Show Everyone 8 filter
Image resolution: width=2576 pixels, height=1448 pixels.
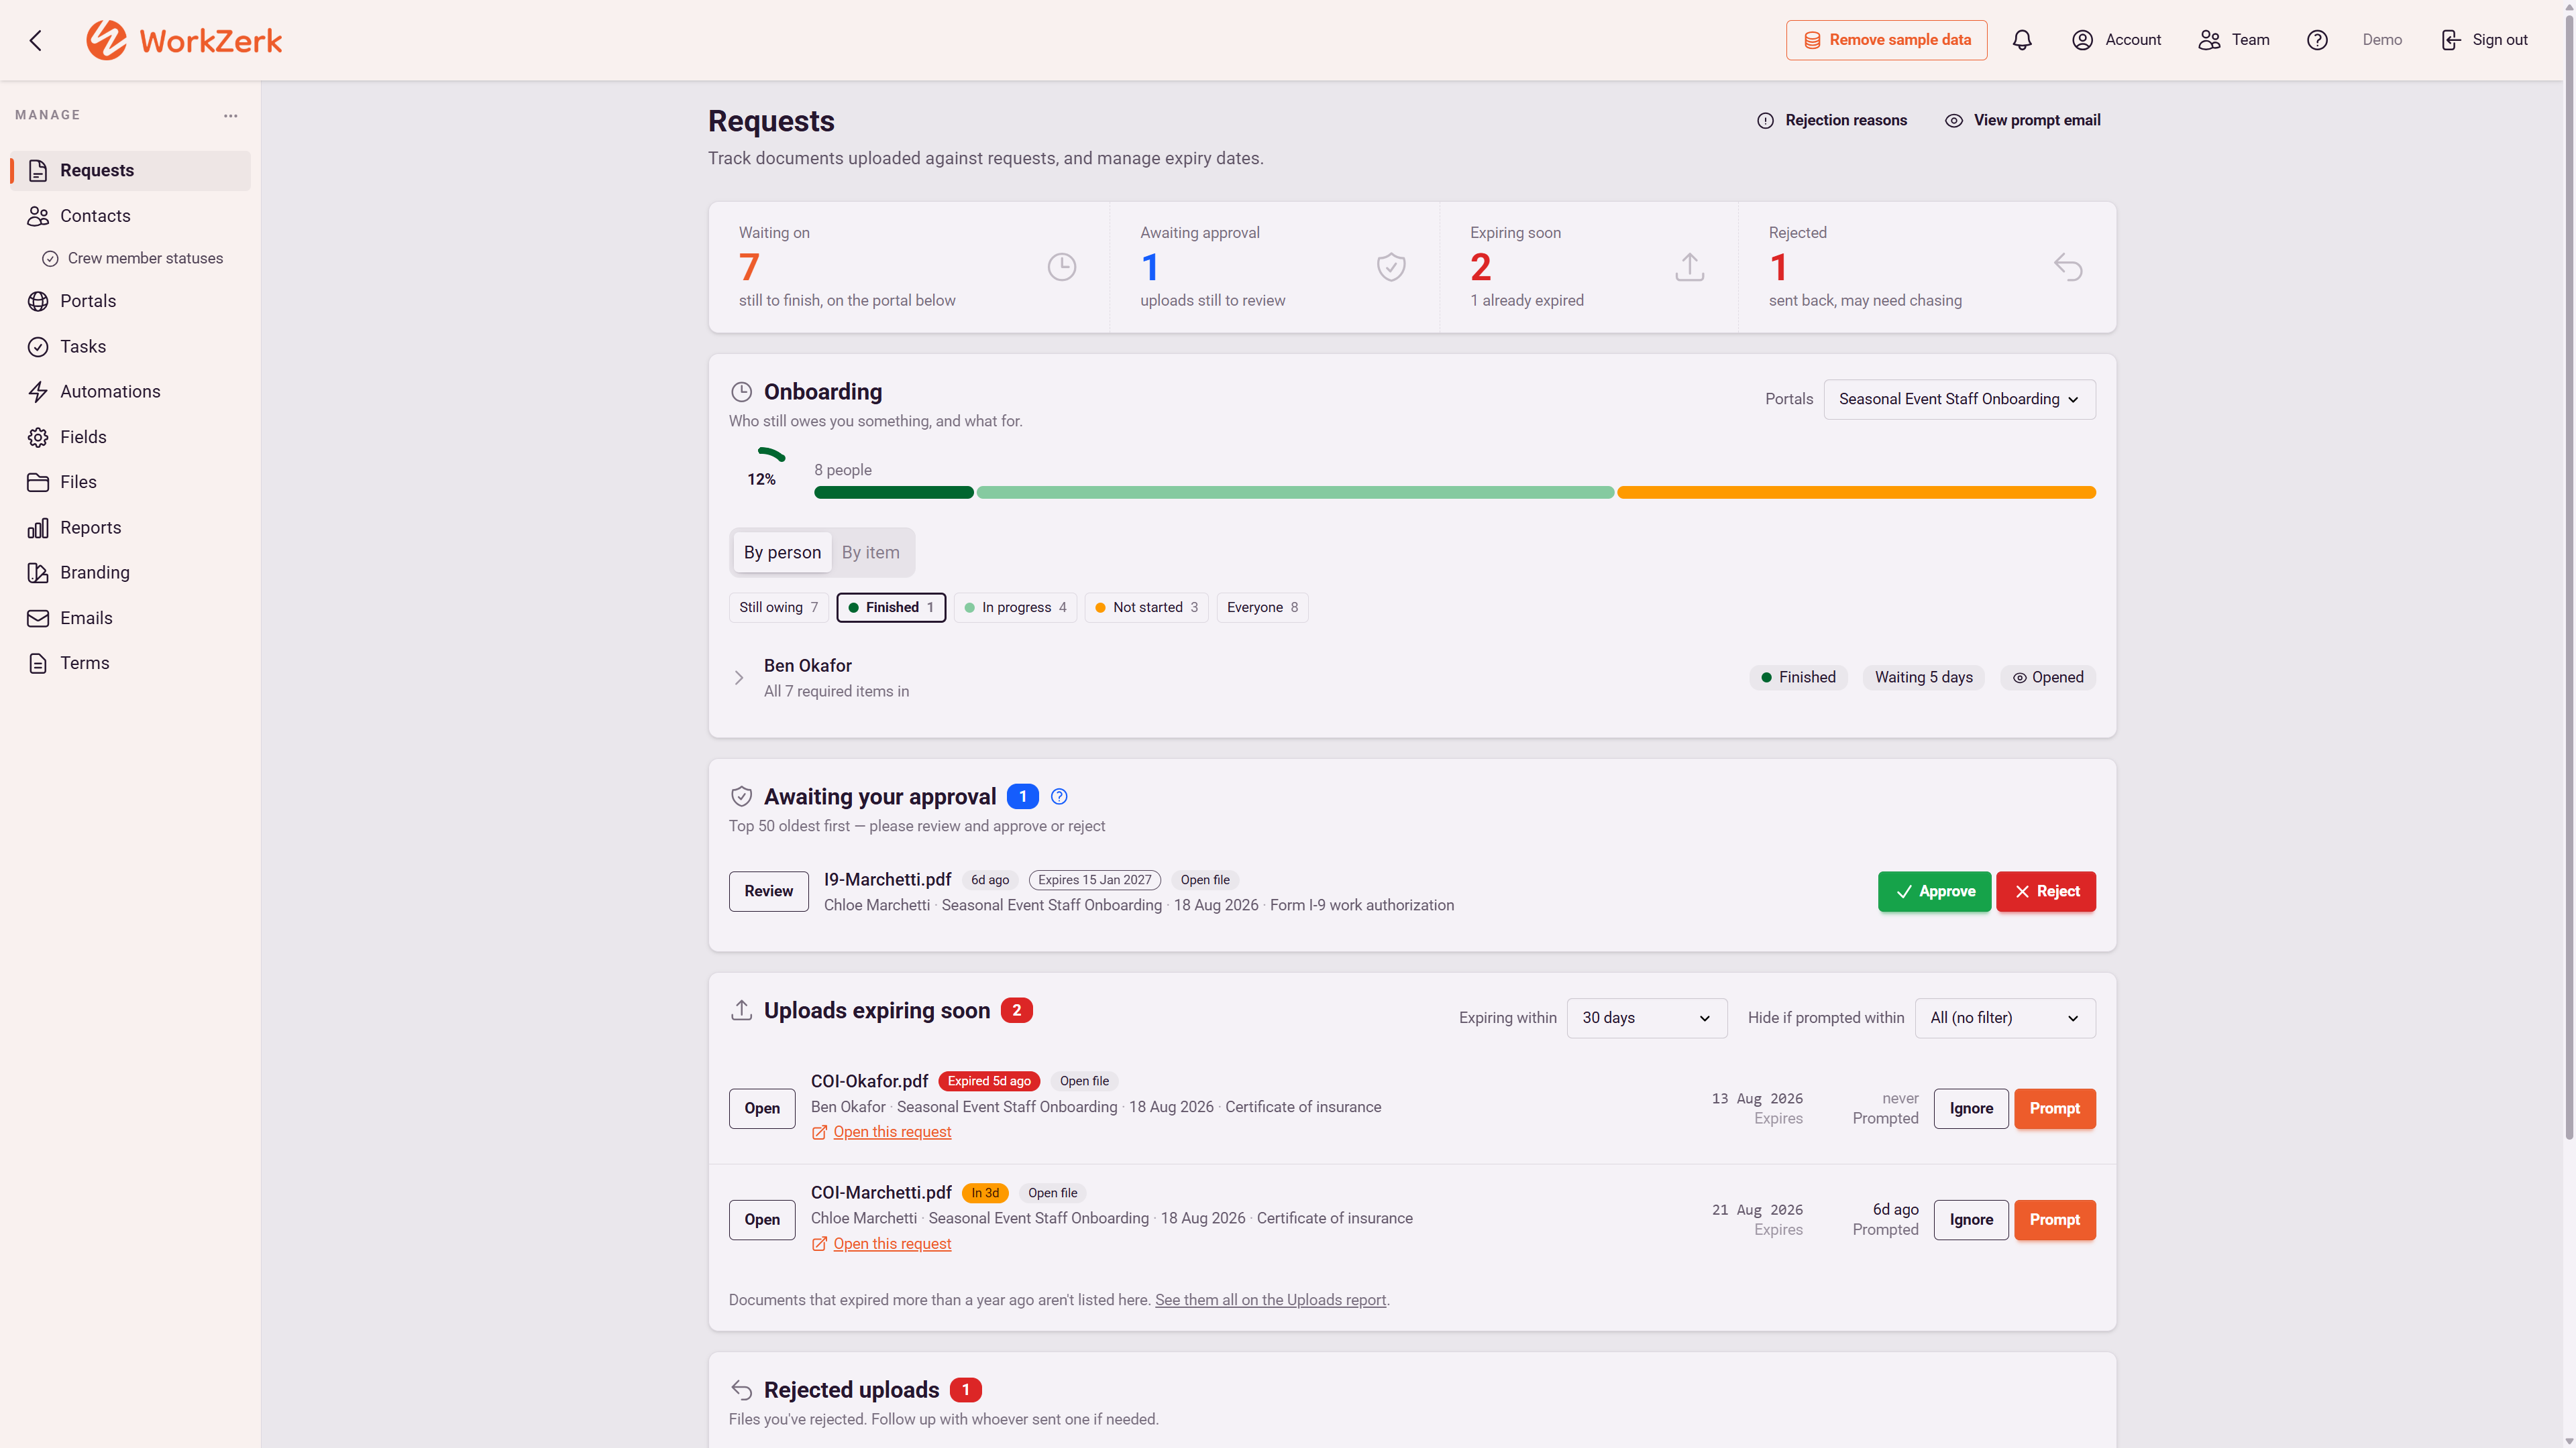coord(1262,607)
